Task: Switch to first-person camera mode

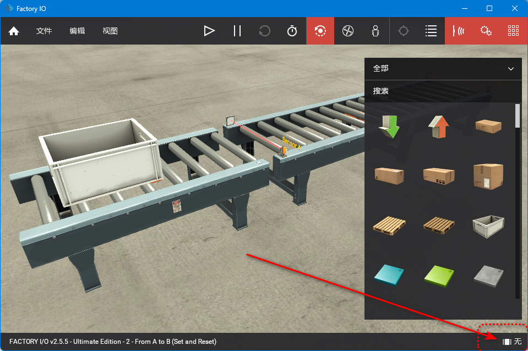Action: [x=375, y=31]
